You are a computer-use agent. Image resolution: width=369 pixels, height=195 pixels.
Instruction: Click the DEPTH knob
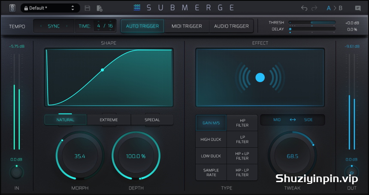click(x=136, y=155)
